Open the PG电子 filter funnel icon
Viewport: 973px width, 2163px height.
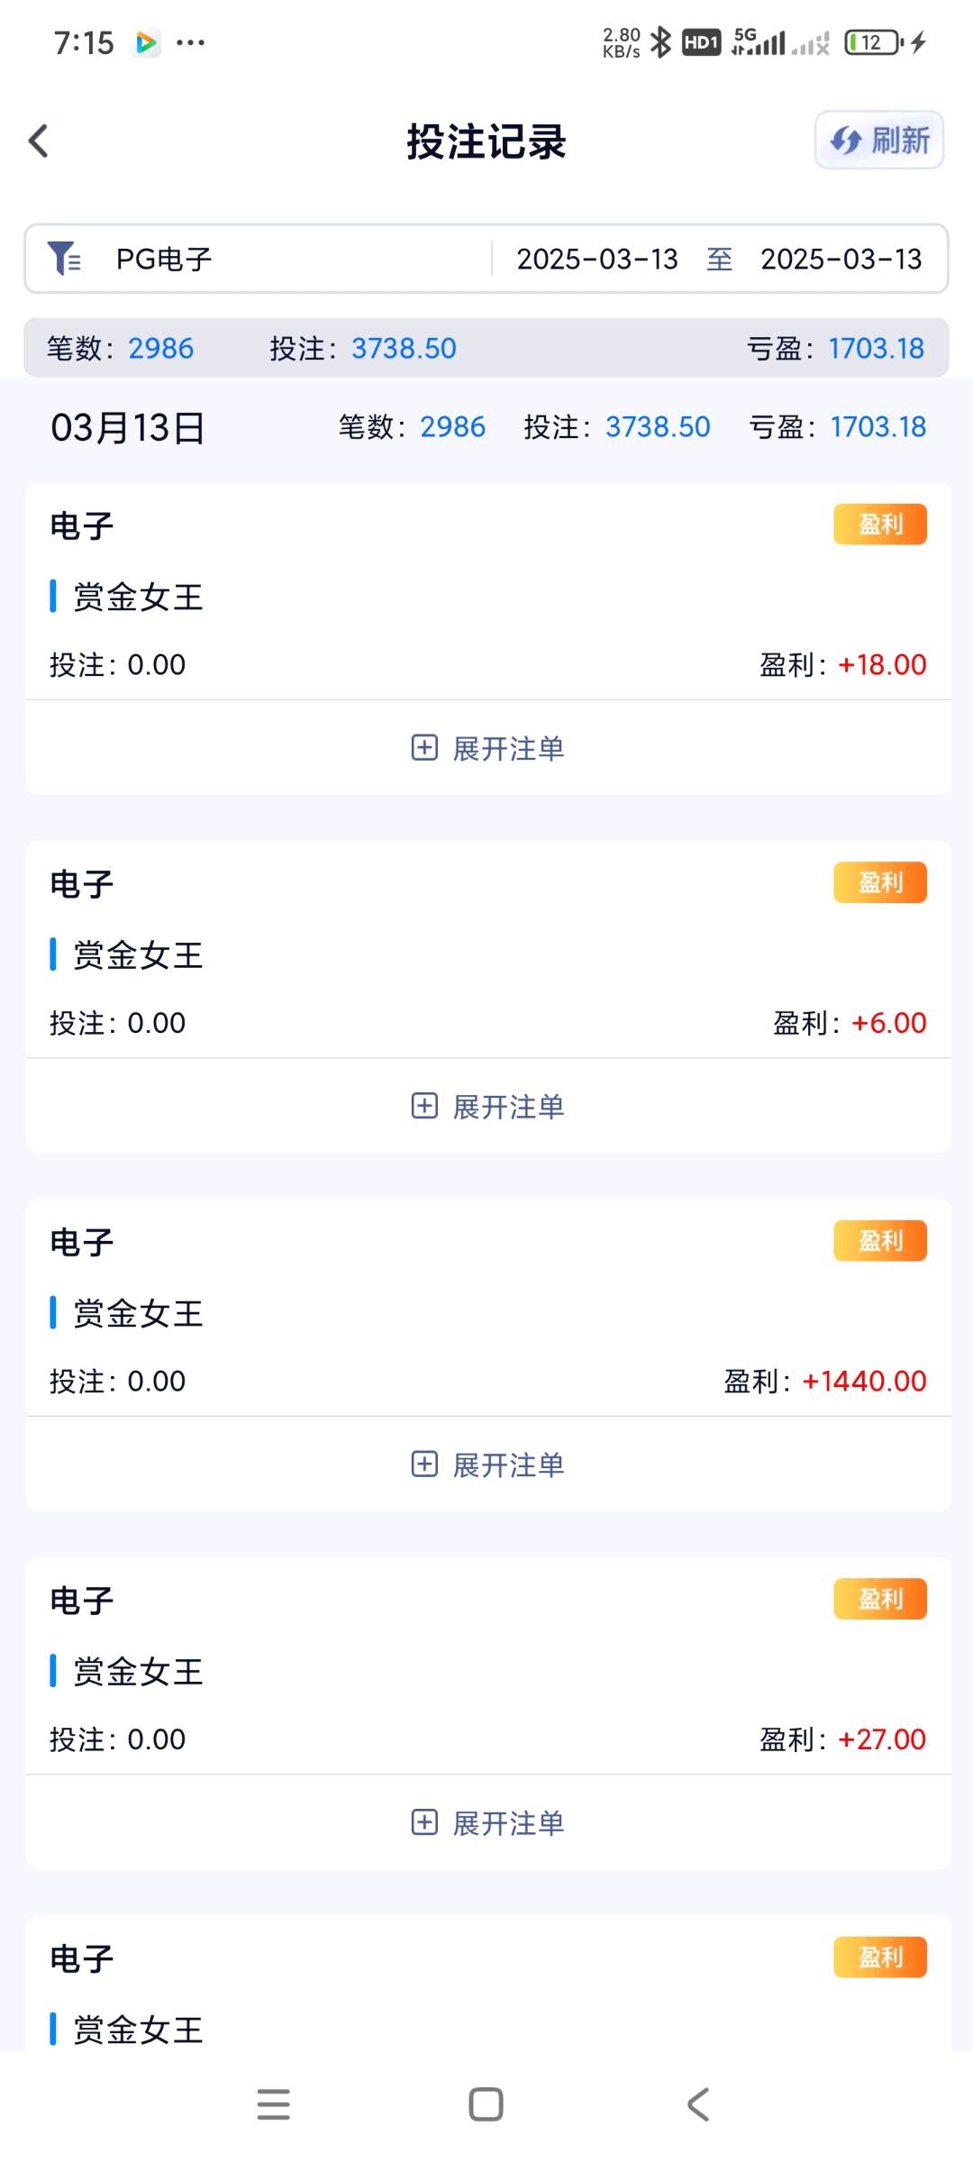pos(64,259)
